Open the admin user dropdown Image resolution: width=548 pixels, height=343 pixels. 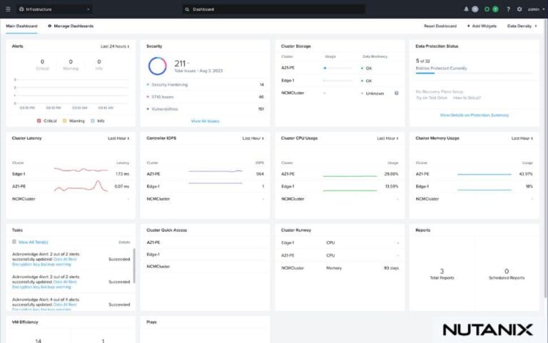coord(536,9)
